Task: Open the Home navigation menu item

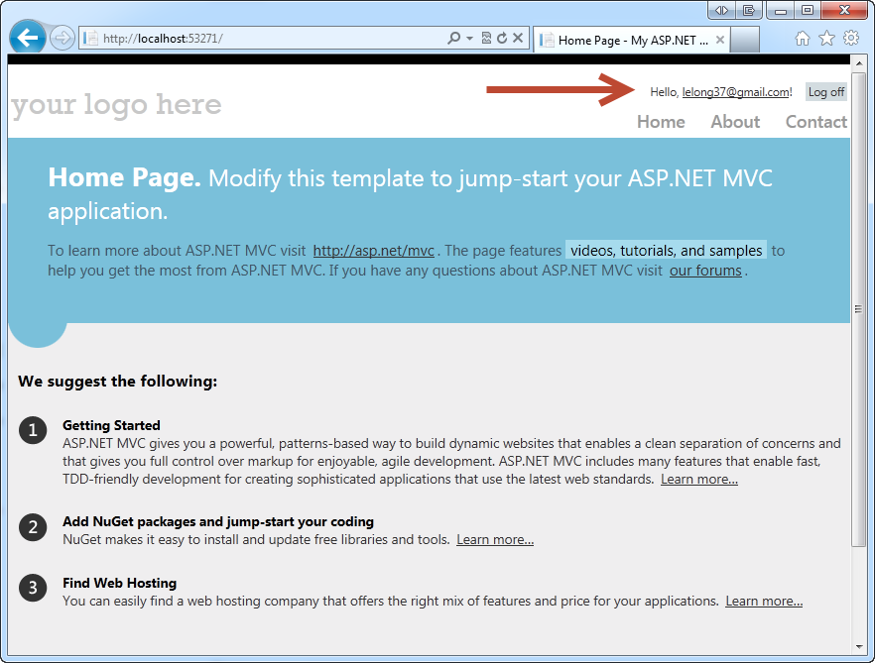Action: pyautogui.click(x=661, y=122)
